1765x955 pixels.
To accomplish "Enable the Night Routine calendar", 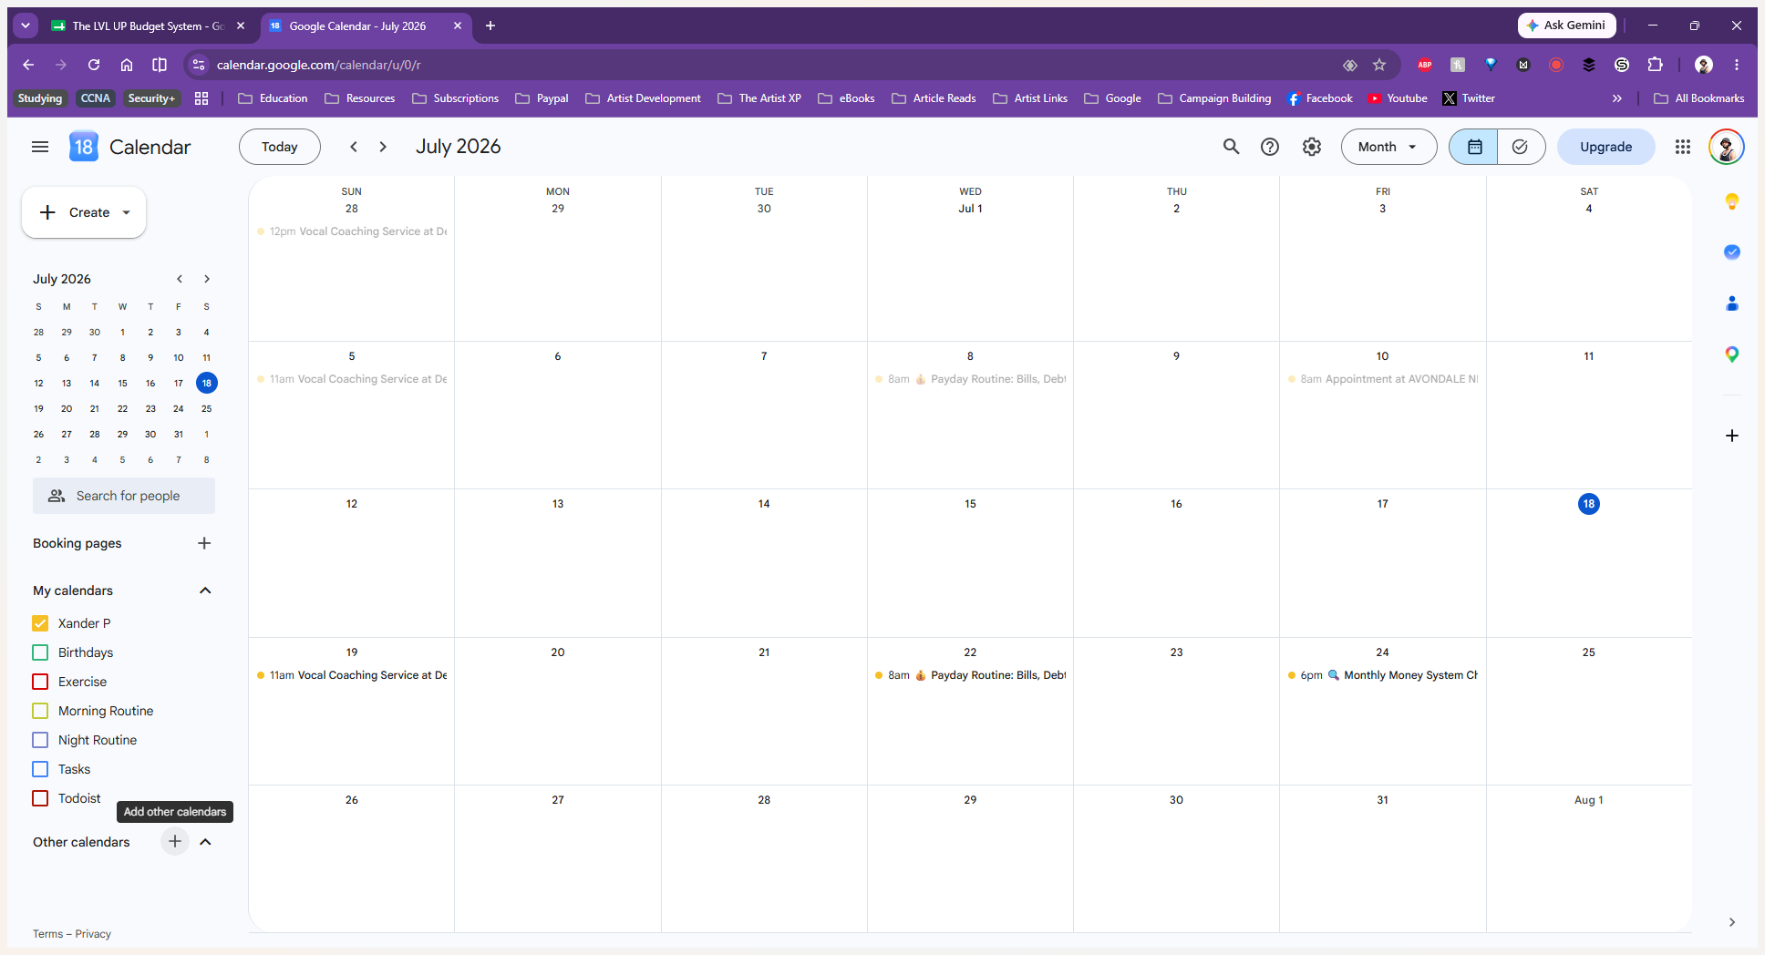I will point(40,740).
